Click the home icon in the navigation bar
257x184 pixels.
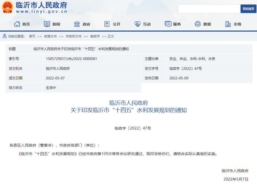[16, 24]
